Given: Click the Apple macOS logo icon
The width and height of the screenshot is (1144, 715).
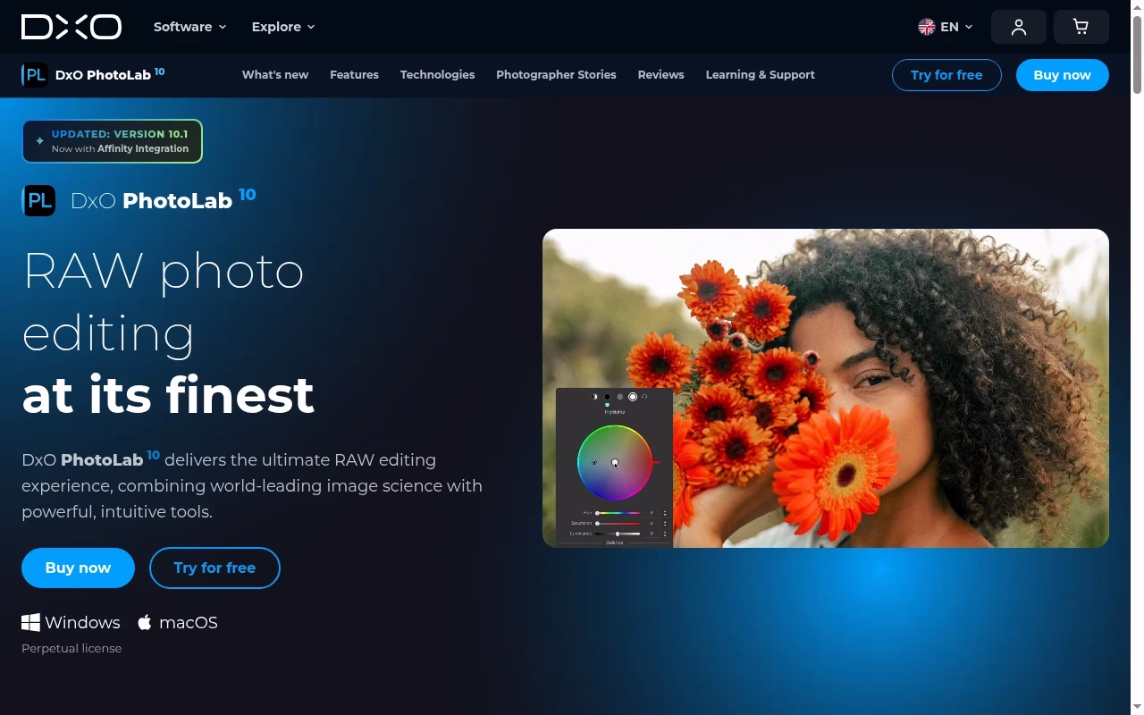Looking at the screenshot, I should click(x=145, y=622).
